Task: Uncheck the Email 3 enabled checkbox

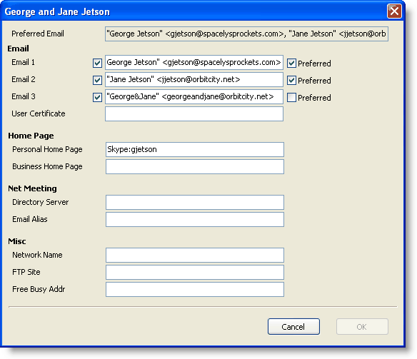Action: point(97,98)
